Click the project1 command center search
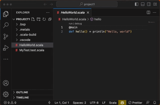Image resolution: width=160 pixels, height=105 pixels. 87,4
